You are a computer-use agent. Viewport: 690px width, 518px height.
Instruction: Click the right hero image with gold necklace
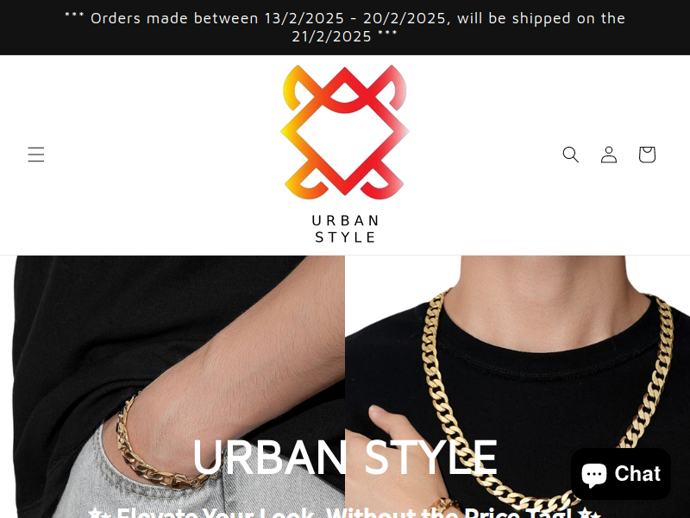click(x=517, y=387)
